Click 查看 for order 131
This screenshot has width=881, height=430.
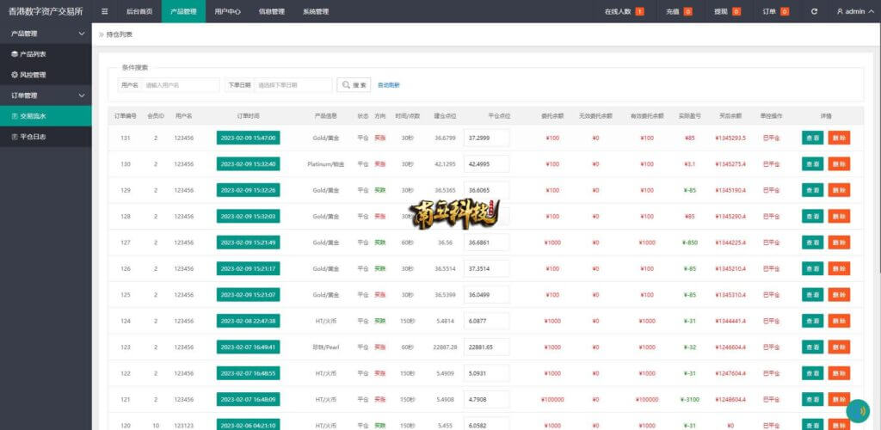tap(812, 138)
